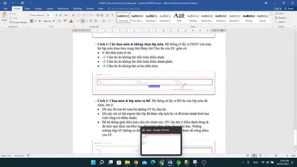Screen dimensions: 297x167
Task: Open the Line Spacing dropdown
Action: pyautogui.click(x=97, y=21)
